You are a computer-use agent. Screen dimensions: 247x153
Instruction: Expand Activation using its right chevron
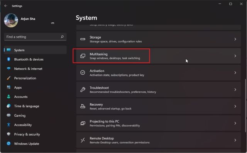pos(235,73)
